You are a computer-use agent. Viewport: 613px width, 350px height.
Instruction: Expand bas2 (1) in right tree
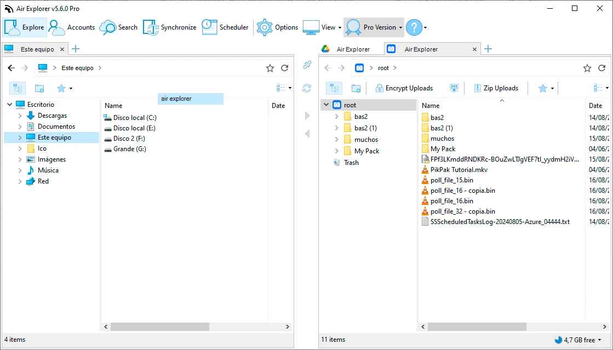[336, 128]
